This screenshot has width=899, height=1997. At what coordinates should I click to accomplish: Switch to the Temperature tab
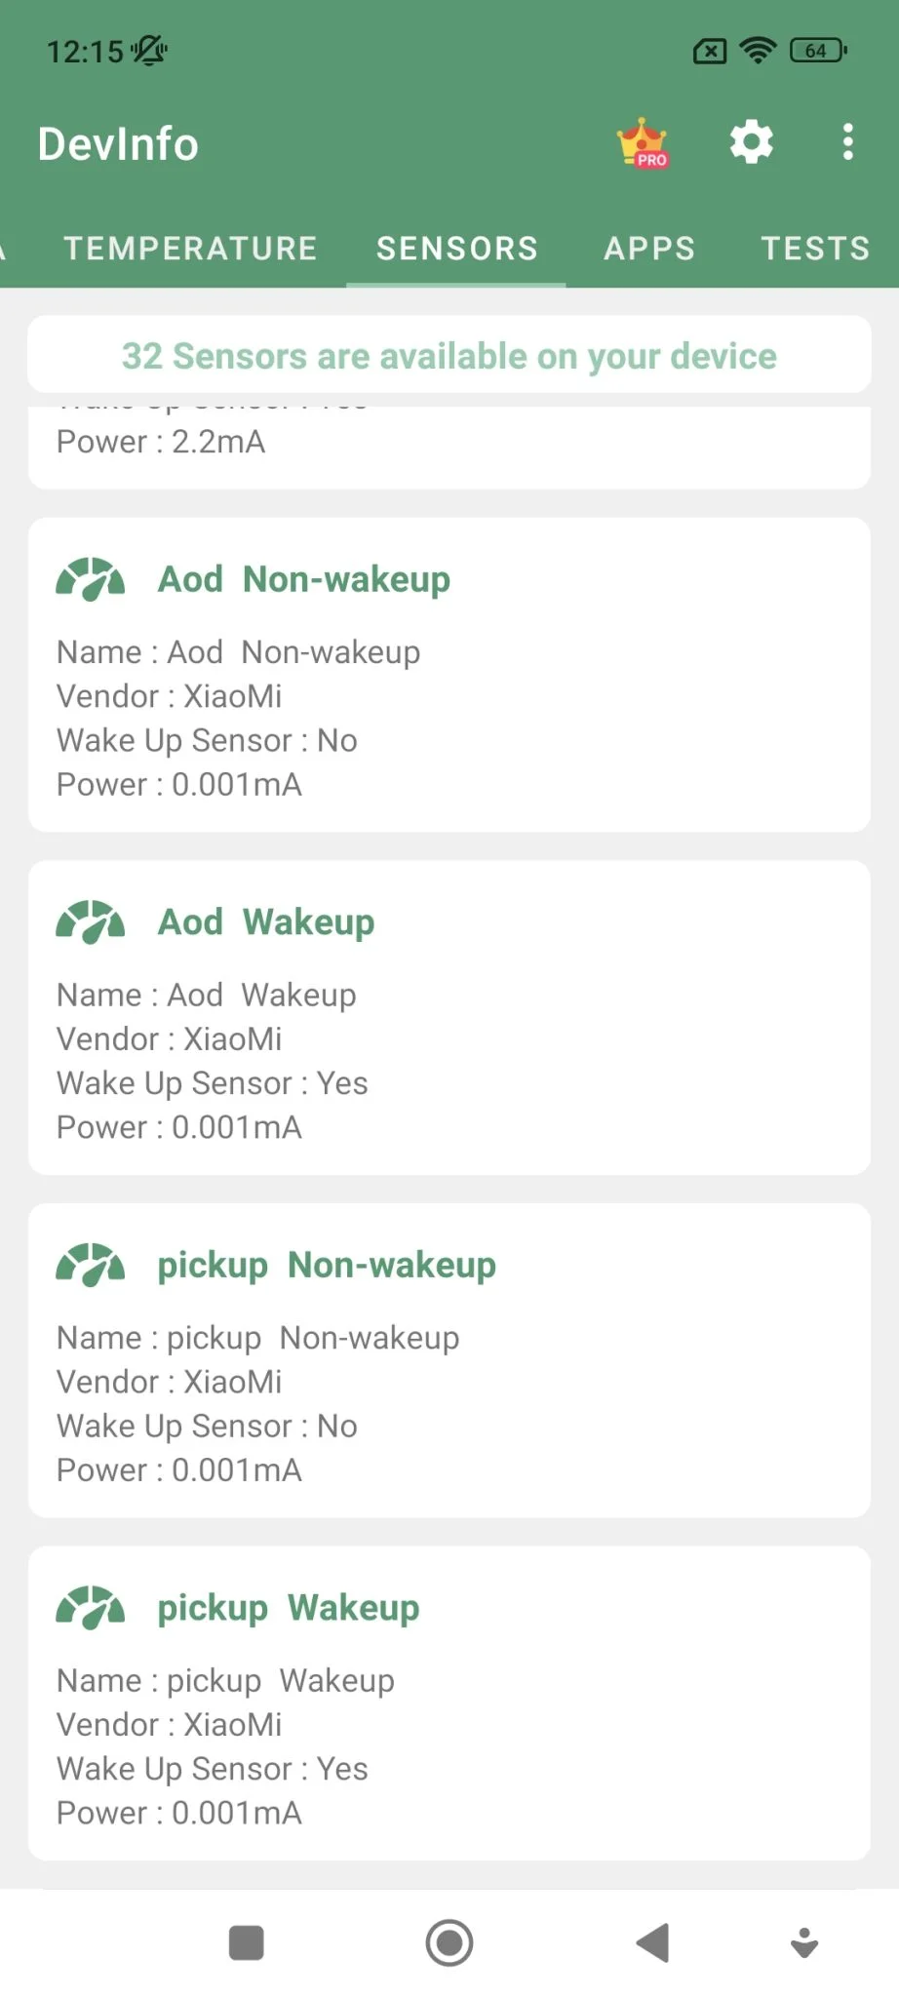coord(190,249)
